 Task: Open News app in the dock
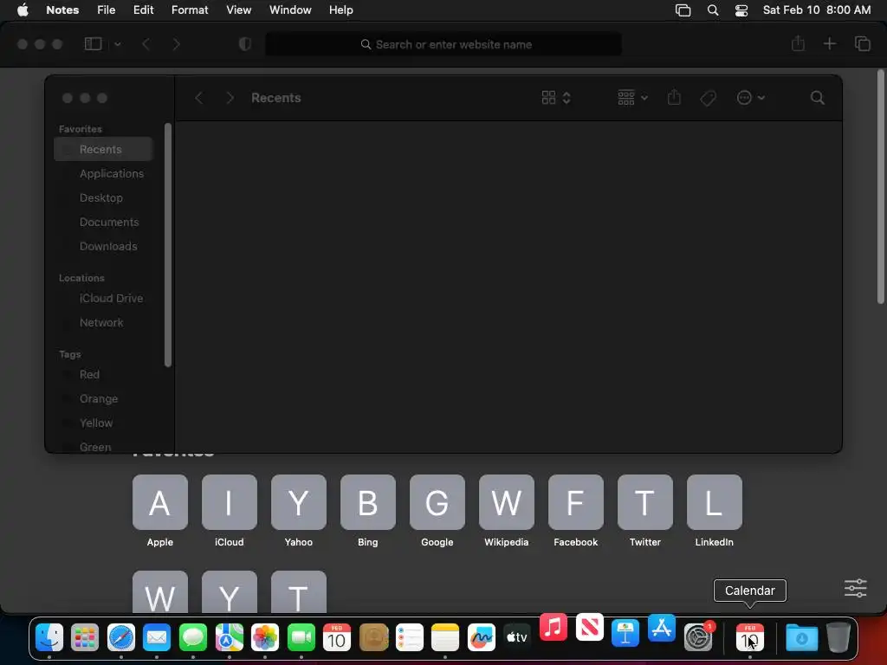coord(589,627)
